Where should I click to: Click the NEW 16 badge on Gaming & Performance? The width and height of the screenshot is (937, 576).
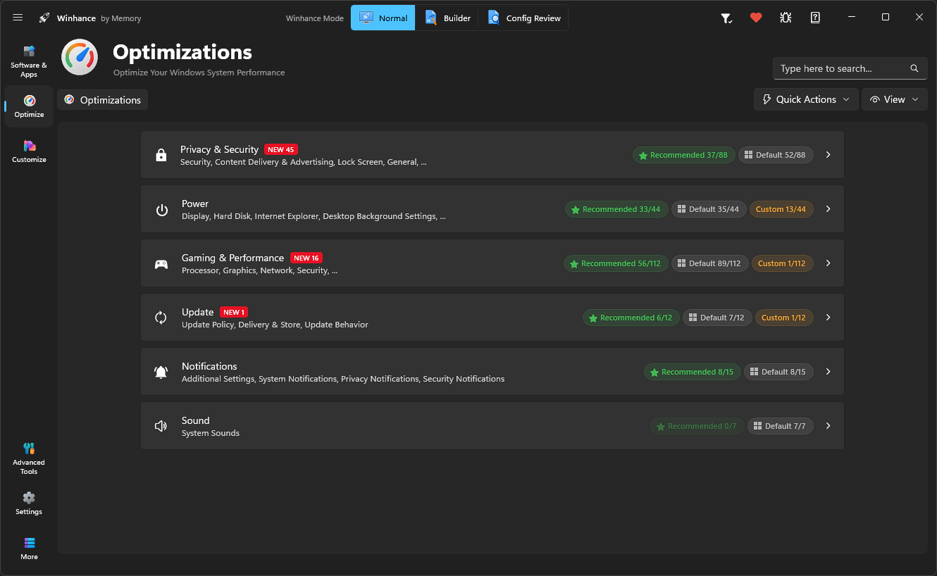point(306,258)
